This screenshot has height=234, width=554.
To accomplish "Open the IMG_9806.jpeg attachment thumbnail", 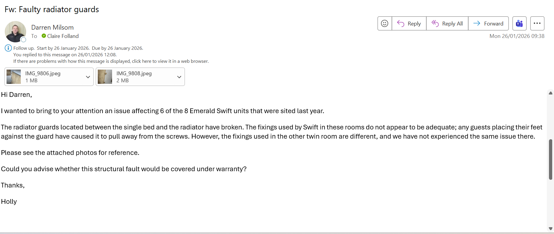I will click(14, 77).
